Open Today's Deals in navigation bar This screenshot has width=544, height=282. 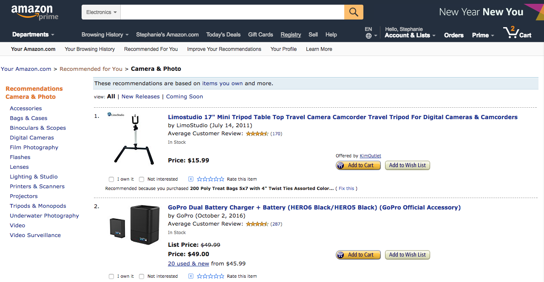point(223,35)
